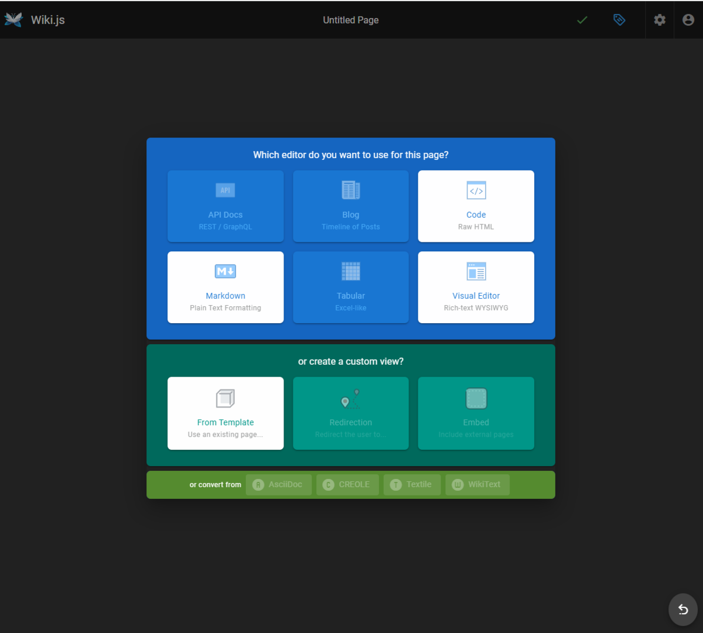
Task: Click the API icon on API Docs card
Action: [226, 190]
